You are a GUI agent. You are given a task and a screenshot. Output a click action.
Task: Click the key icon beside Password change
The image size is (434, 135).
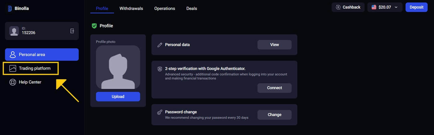pos(160,112)
